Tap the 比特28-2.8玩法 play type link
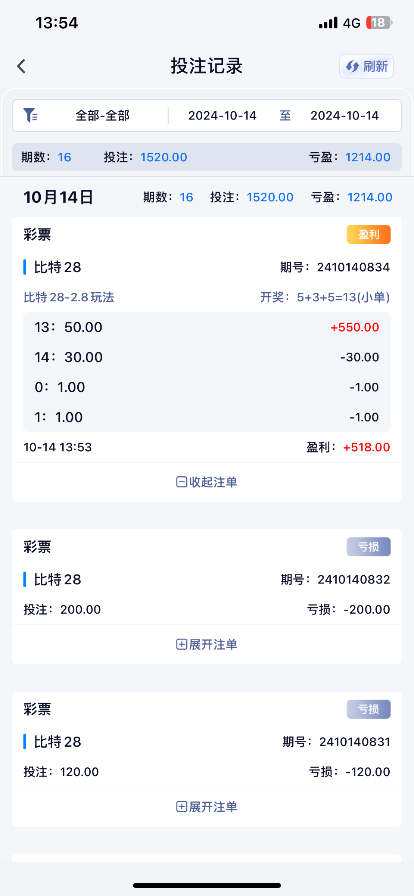 click(69, 297)
